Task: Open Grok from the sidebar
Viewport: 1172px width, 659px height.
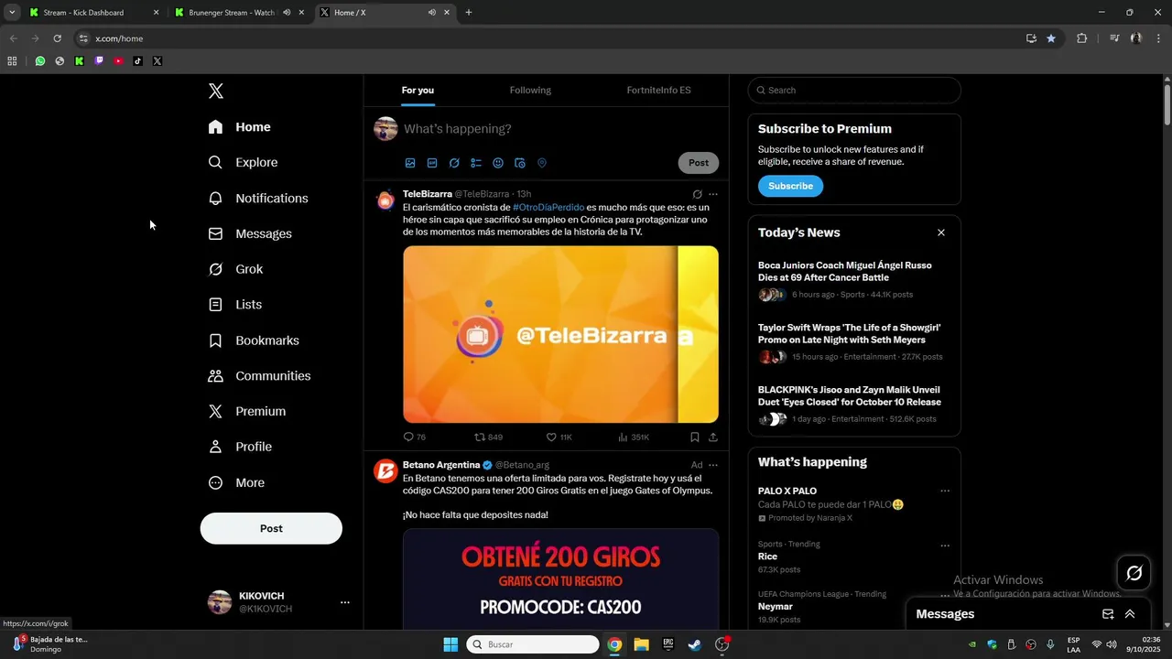Action: click(236, 269)
